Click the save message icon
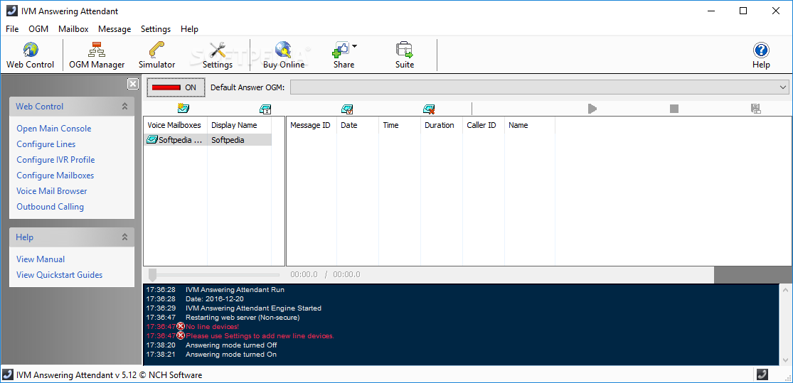Screen dimensions: 793x383 (755, 109)
